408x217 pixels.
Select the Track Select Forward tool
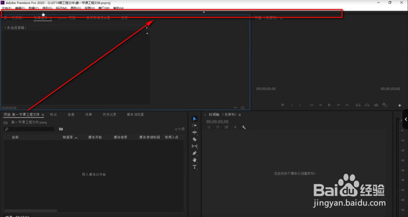click(195, 126)
